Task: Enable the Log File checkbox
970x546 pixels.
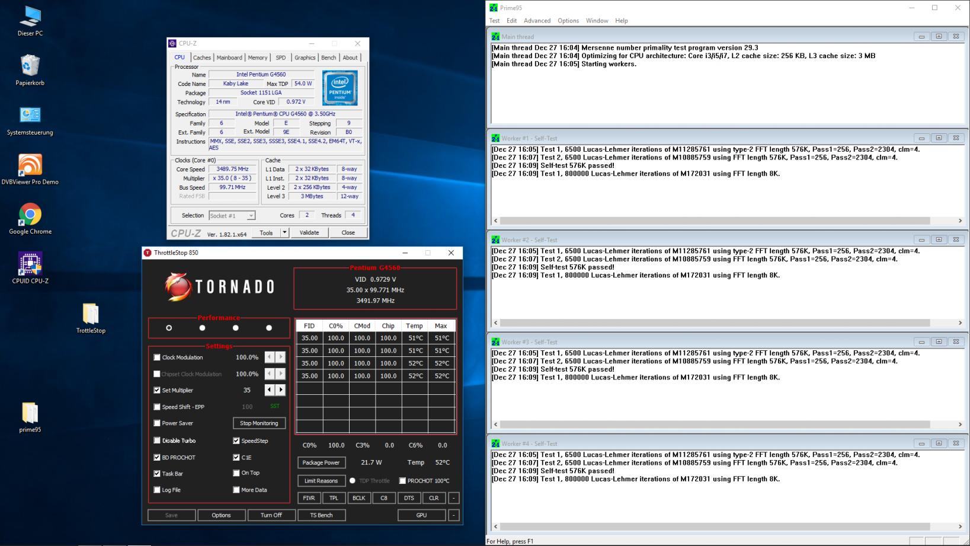Action: tap(157, 490)
